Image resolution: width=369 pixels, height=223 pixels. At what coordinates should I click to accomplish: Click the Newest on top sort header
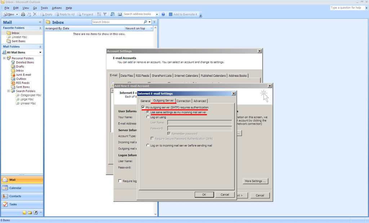click(138, 28)
